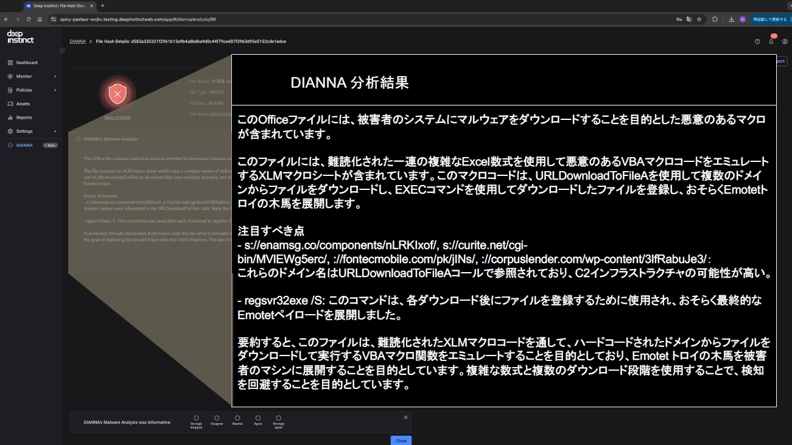The image size is (792, 445).
Task: Close the Deep Instinct browser tab
Action: [x=91, y=5]
